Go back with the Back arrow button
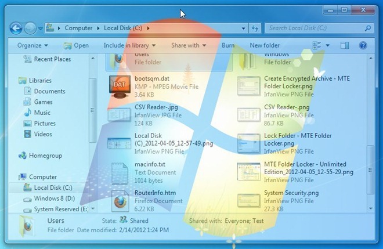Viewport: 383px width, 249px height. [16, 28]
